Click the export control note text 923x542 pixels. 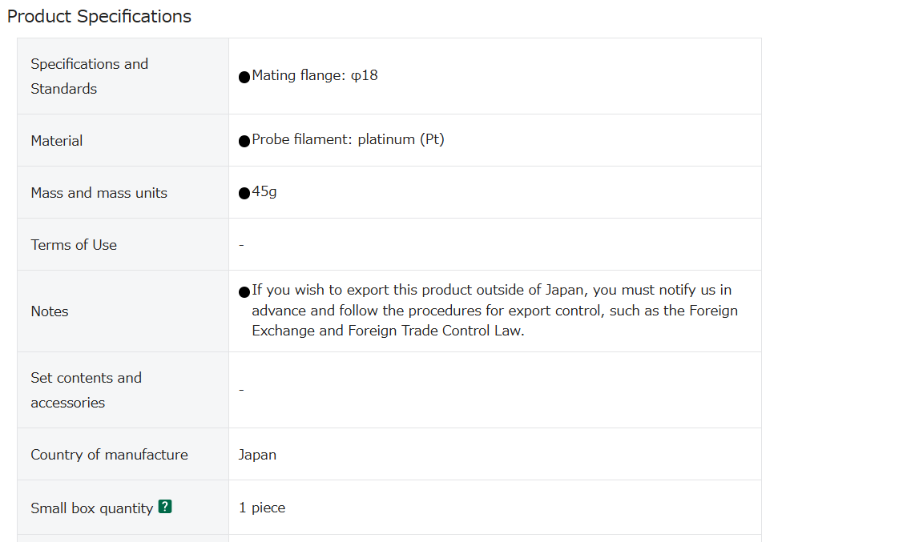pyautogui.click(x=494, y=310)
